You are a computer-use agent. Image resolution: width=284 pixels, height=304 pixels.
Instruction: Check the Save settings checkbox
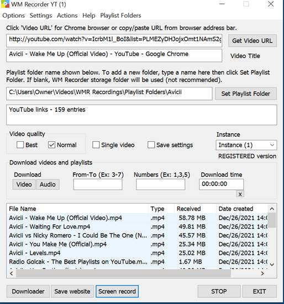pyautogui.click(x=151, y=145)
